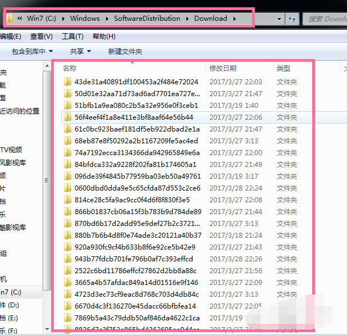Open the 包含到库中 dropdown
This screenshot has height=335, width=347.
tap(33, 52)
